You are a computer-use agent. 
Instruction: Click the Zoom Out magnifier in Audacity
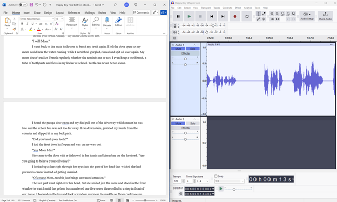click(277, 14)
